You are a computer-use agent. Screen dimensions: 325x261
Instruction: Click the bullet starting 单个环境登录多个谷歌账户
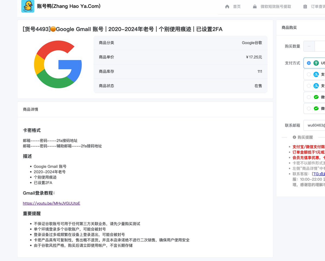(x=70, y=229)
